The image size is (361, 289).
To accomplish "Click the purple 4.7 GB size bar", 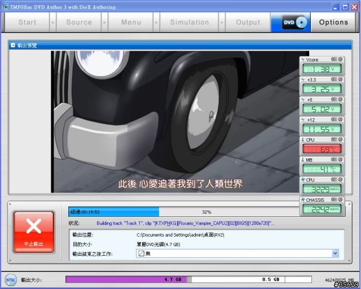I will [126, 279].
